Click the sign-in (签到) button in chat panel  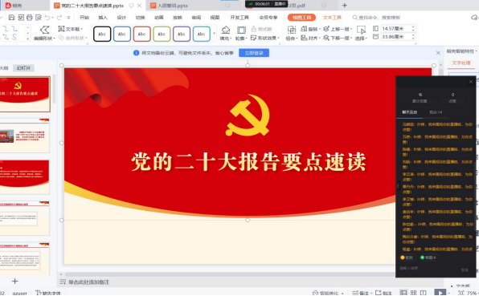(x=407, y=257)
